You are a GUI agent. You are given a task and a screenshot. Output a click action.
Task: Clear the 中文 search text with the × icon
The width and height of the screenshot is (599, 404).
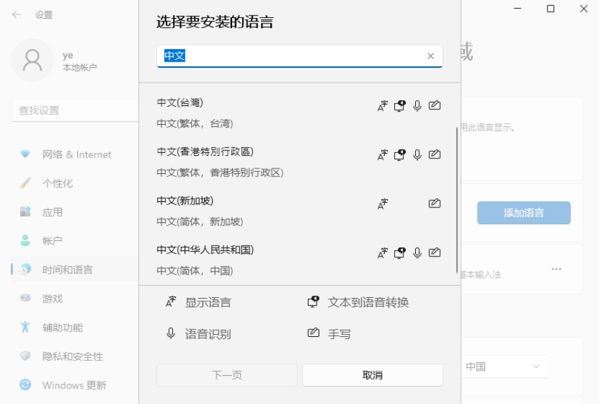point(431,56)
